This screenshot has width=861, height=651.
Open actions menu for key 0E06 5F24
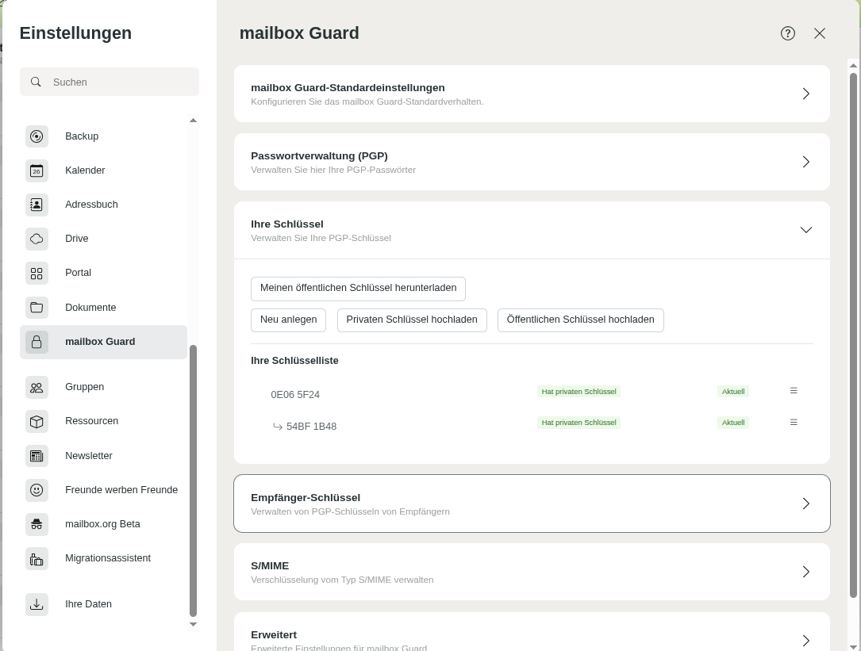coord(794,391)
